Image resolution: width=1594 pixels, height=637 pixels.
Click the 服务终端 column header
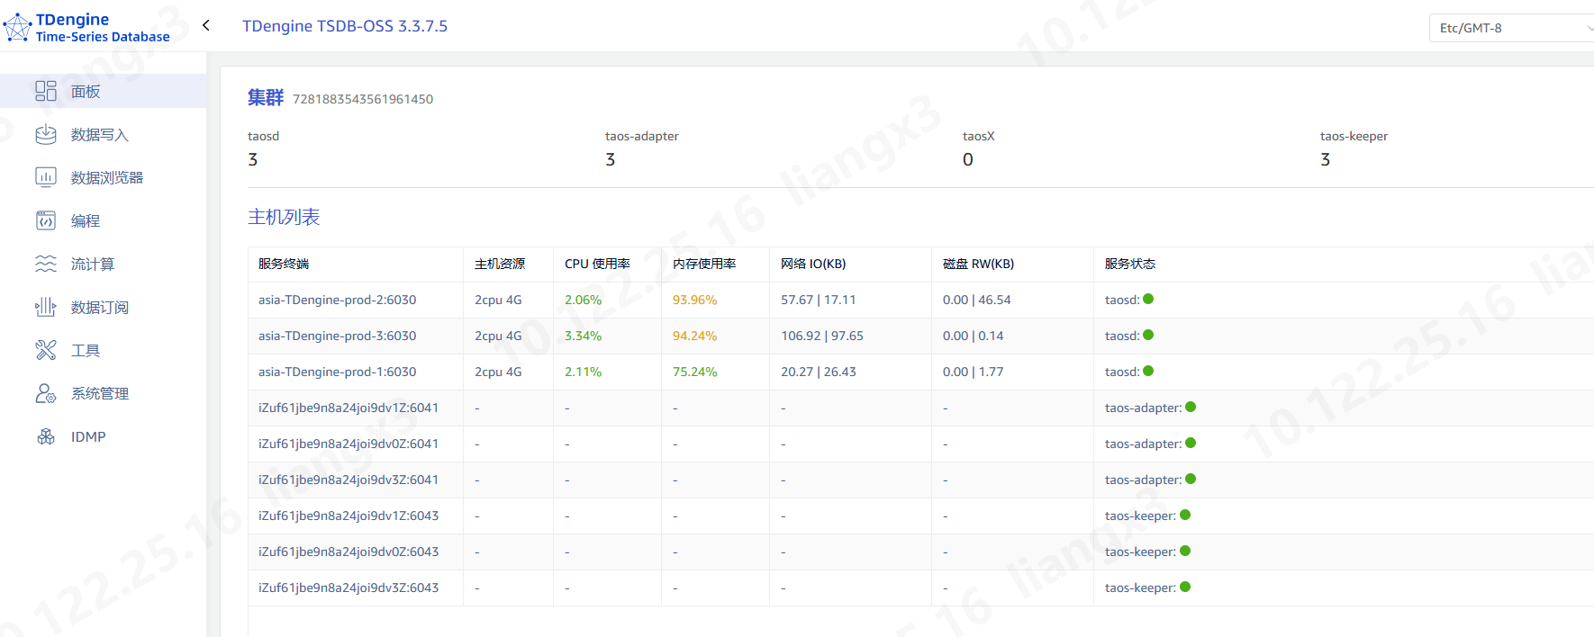pos(284,264)
